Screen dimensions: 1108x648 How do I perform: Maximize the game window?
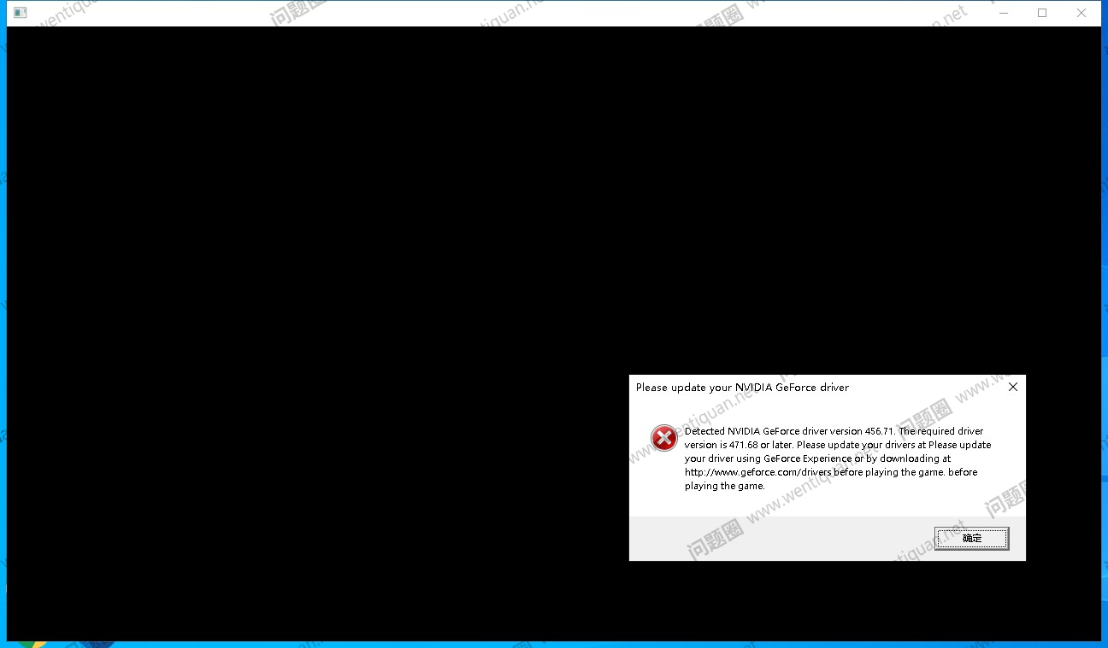pos(1042,13)
